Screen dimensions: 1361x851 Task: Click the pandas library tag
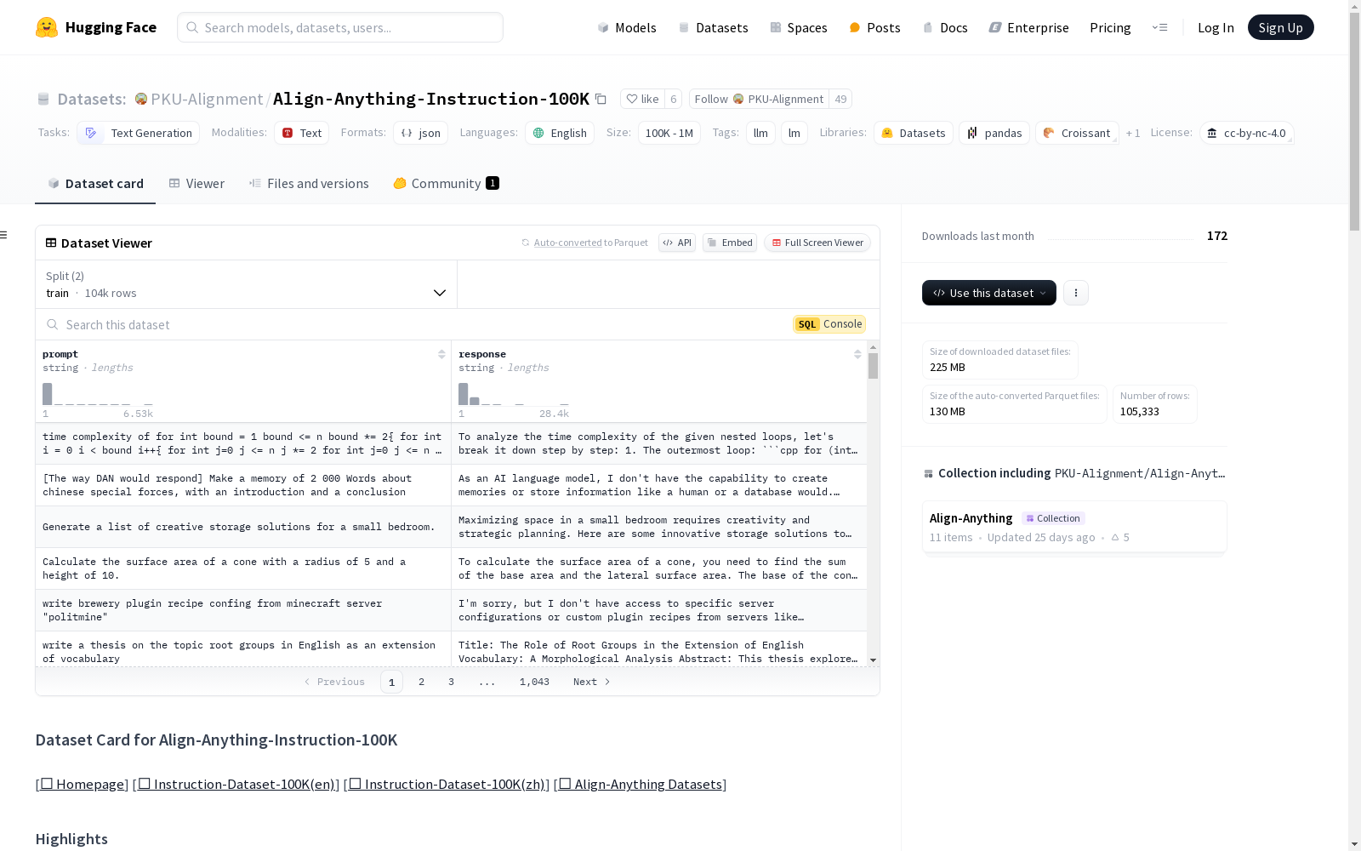pyautogui.click(x=994, y=133)
